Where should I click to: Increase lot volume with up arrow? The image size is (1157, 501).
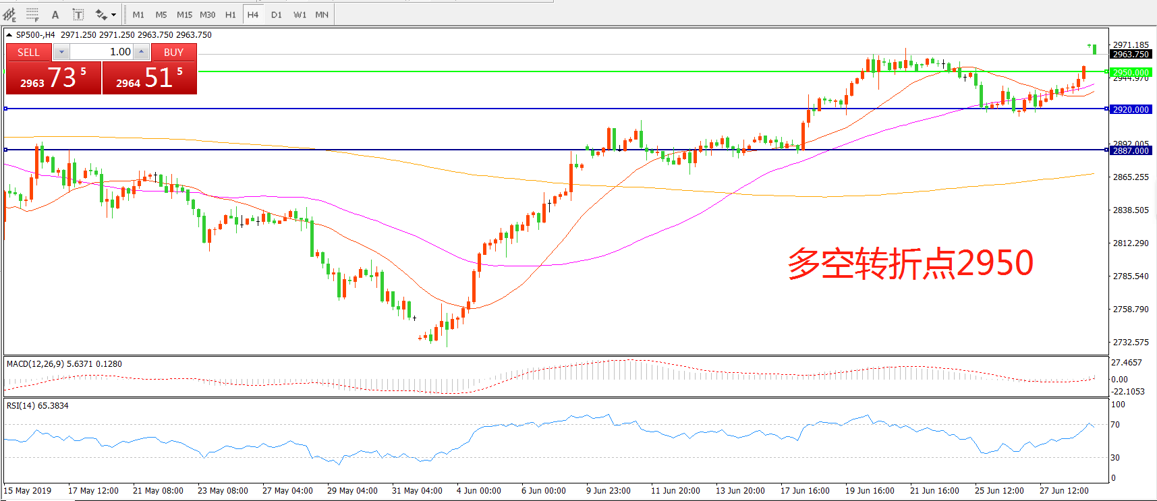pos(141,52)
